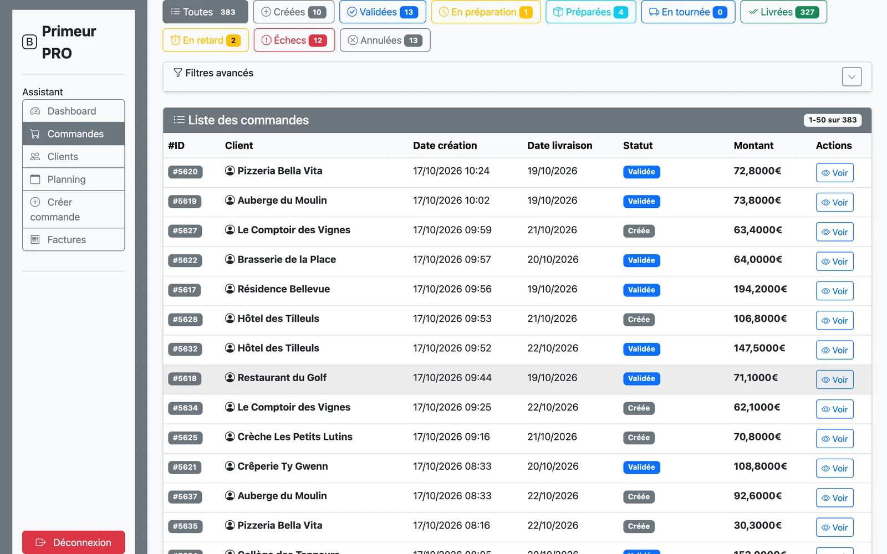
Task: Click the Date livraison column header
Action: pos(559,145)
